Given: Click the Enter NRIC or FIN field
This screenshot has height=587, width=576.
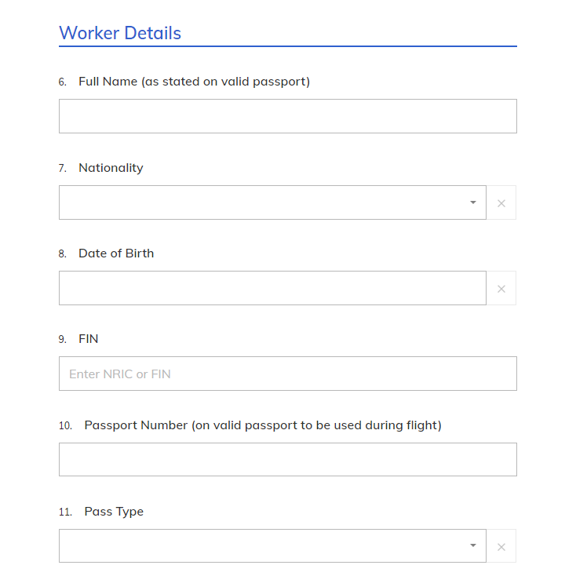Looking at the screenshot, I should (287, 374).
